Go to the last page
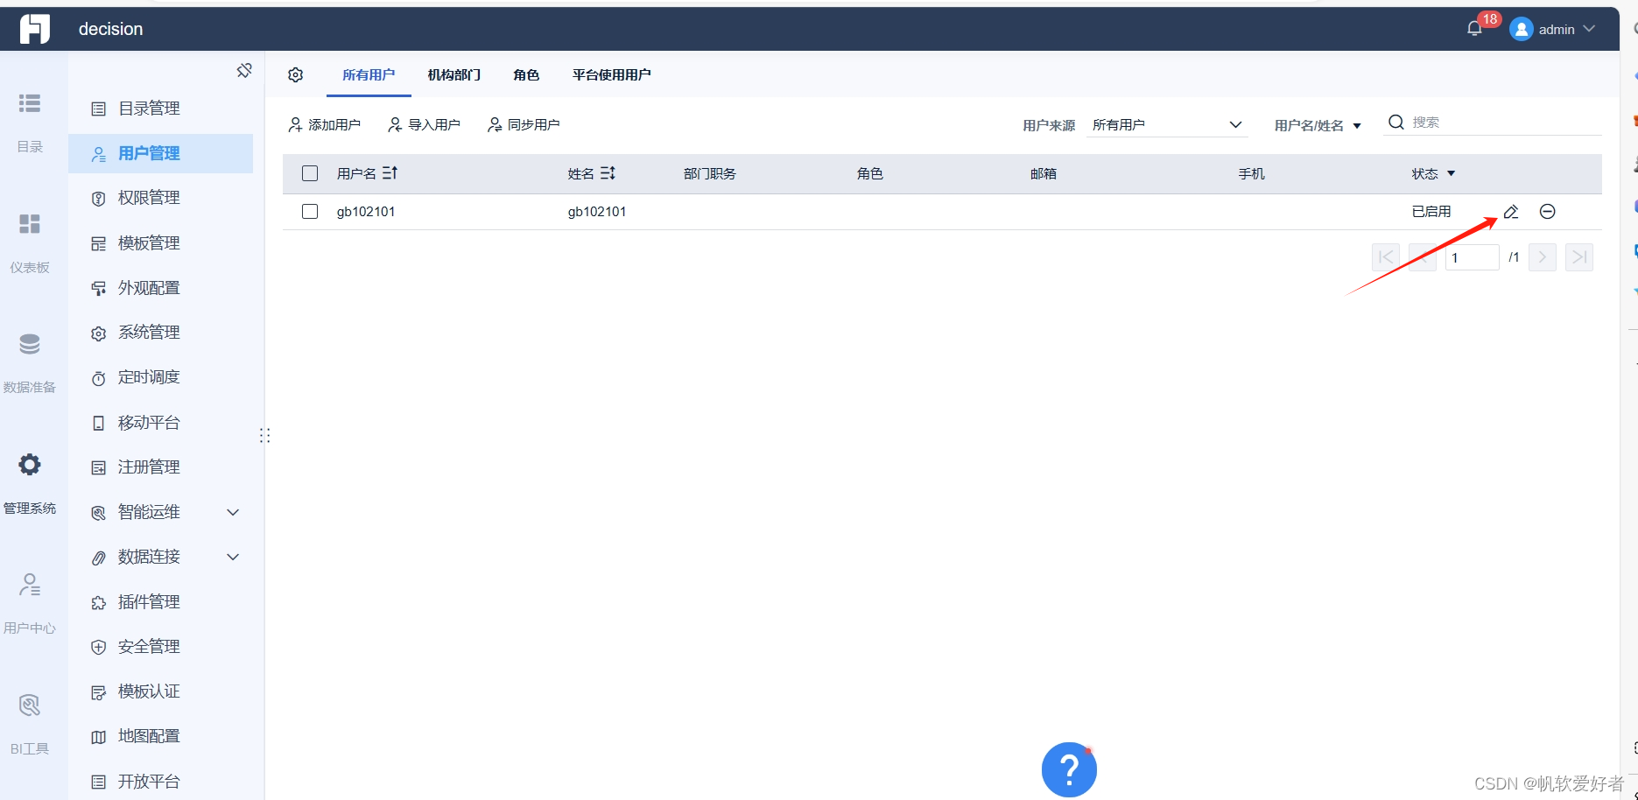1638x800 pixels. pos(1579,257)
